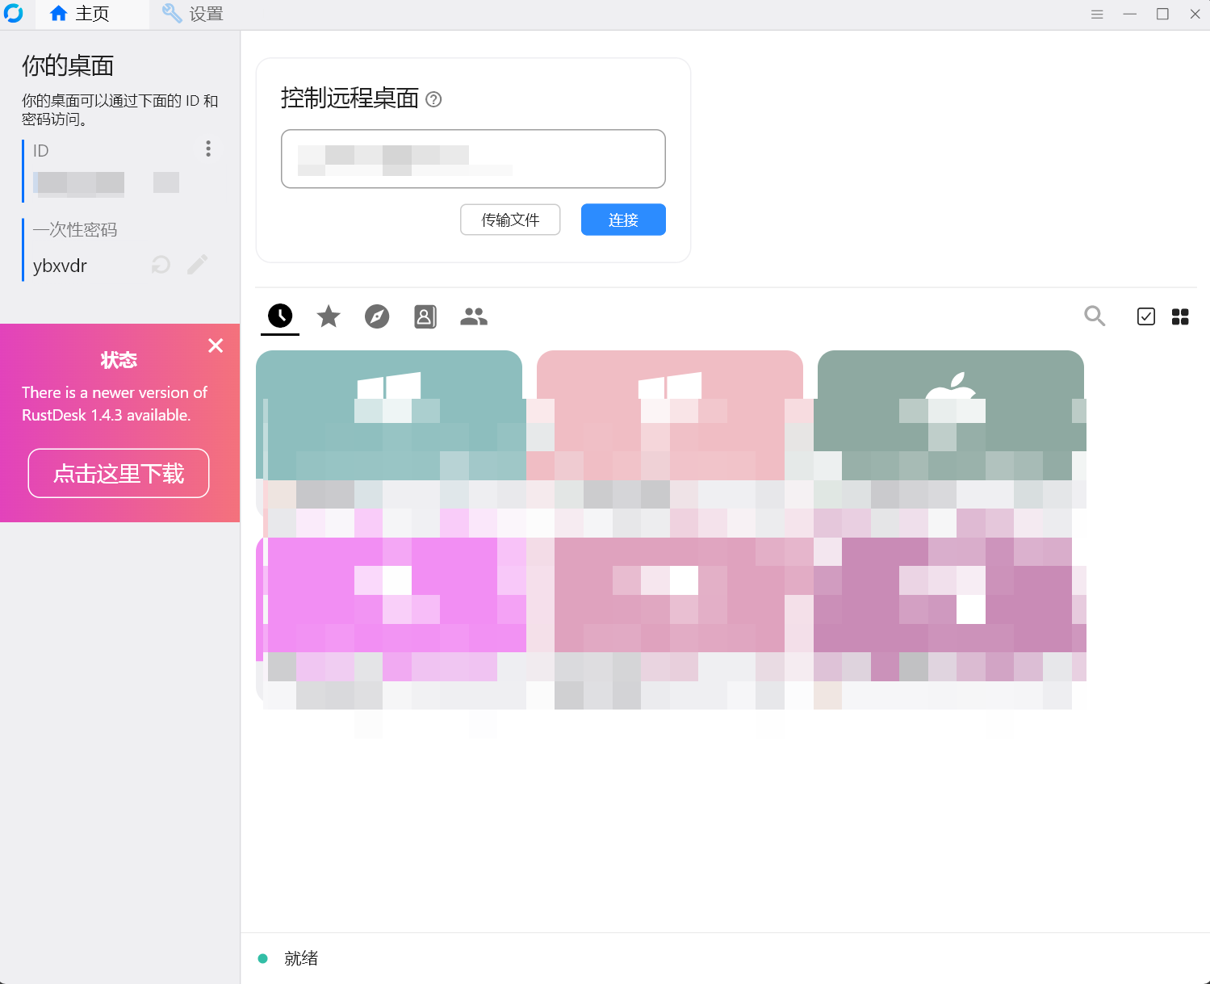Dismiss the 状态 update notification
1210x984 pixels.
[216, 345]
